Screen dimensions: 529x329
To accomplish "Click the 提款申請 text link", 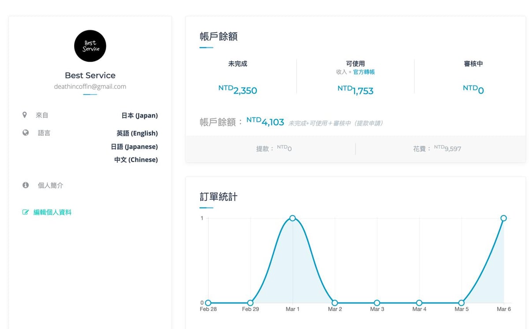I will click(369, 123).
